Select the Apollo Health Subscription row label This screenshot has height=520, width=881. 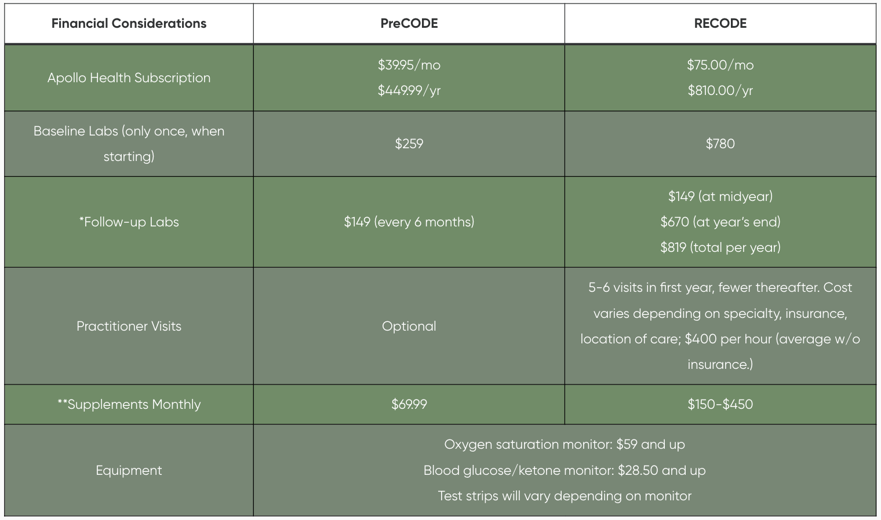129,78
